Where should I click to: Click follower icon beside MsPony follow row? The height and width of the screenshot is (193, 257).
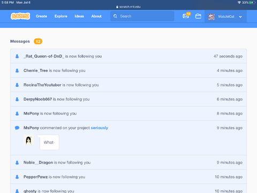coord(17,114)
